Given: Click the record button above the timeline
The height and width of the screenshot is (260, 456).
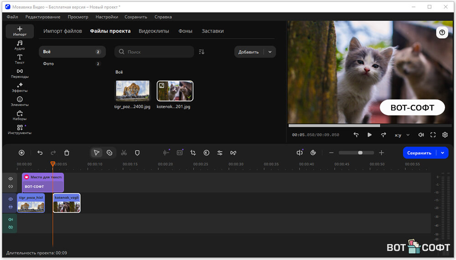Looking at the screenshot, I should click(21, 153).
